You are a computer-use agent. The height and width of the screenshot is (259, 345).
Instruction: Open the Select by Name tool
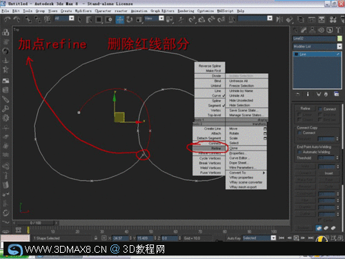(89, 19)
